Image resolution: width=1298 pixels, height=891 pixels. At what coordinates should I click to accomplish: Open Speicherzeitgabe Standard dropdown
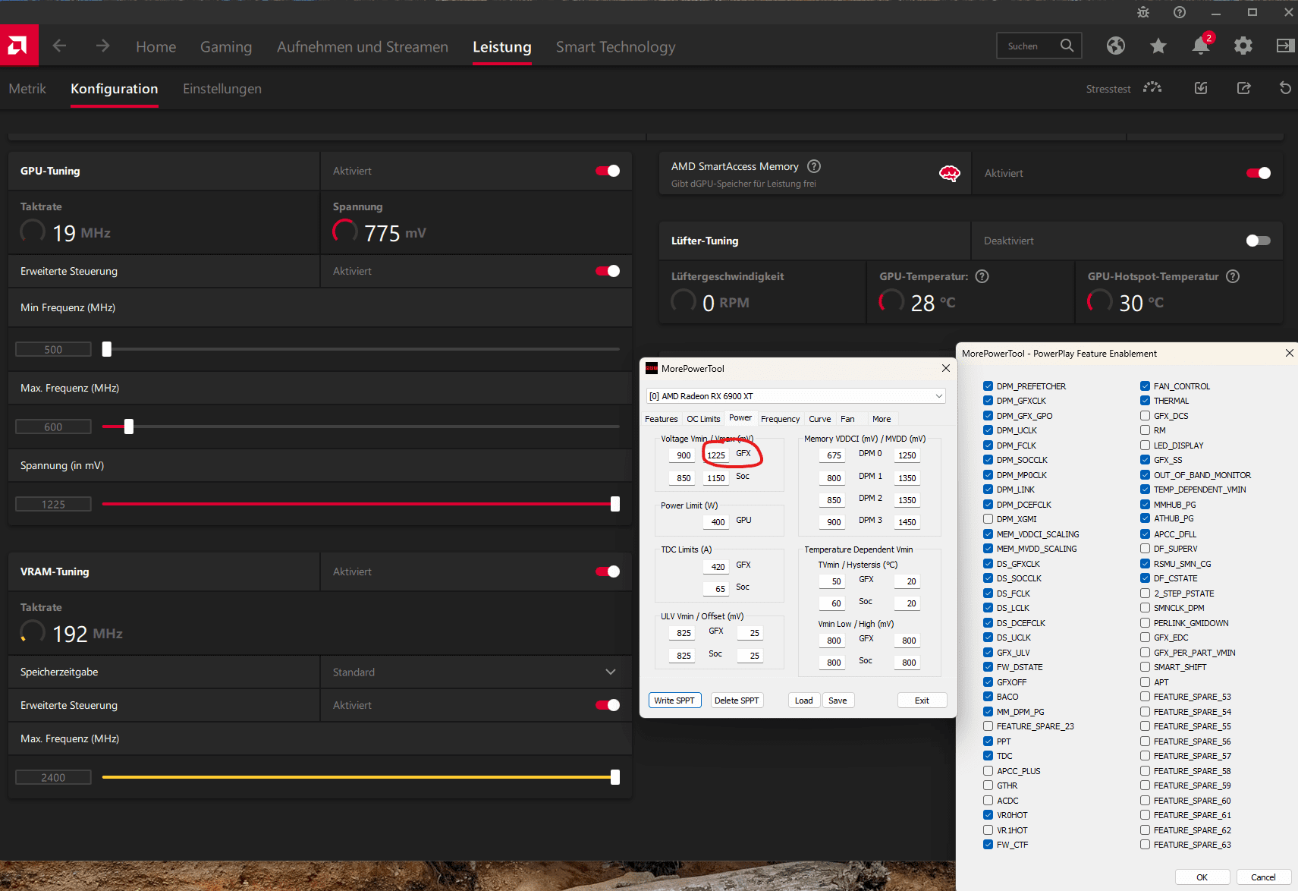point(476,672)
